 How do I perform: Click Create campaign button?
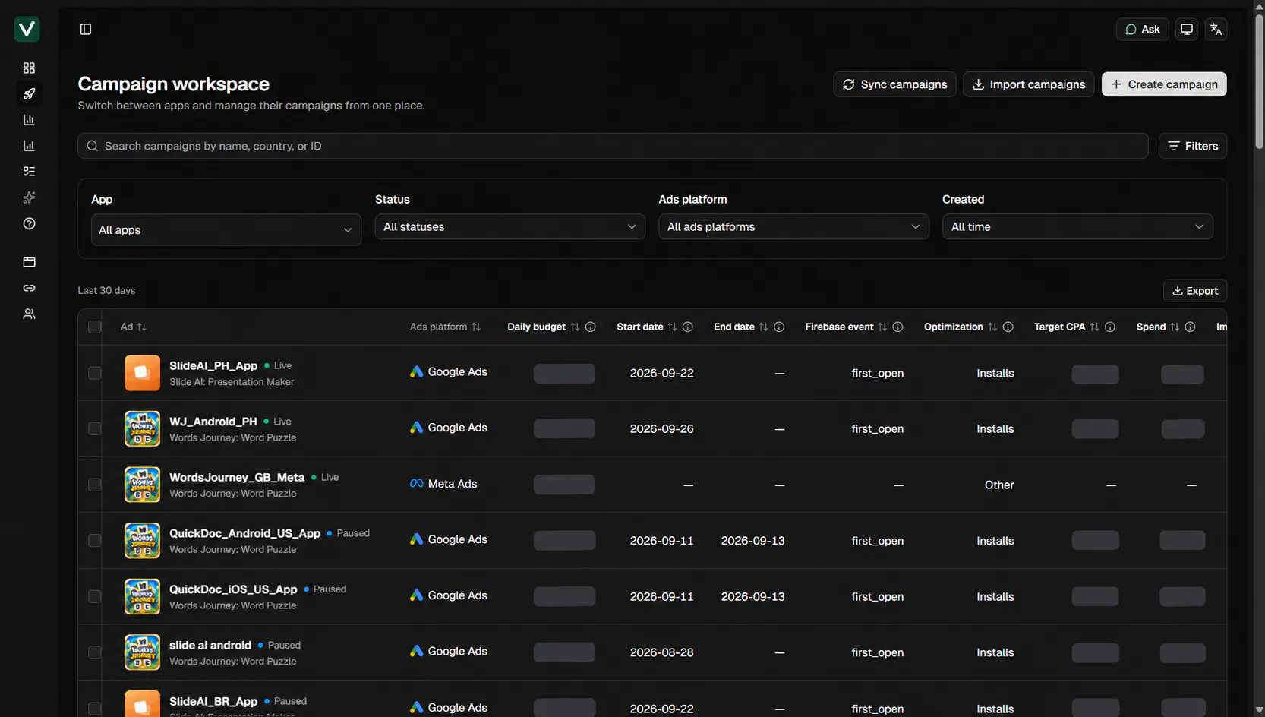tap(1164, 84)
